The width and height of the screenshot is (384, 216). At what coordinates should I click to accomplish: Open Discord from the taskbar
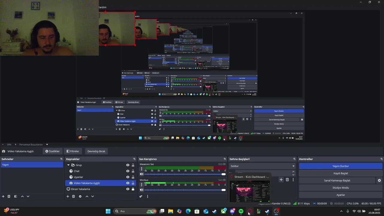click(232, 211)
